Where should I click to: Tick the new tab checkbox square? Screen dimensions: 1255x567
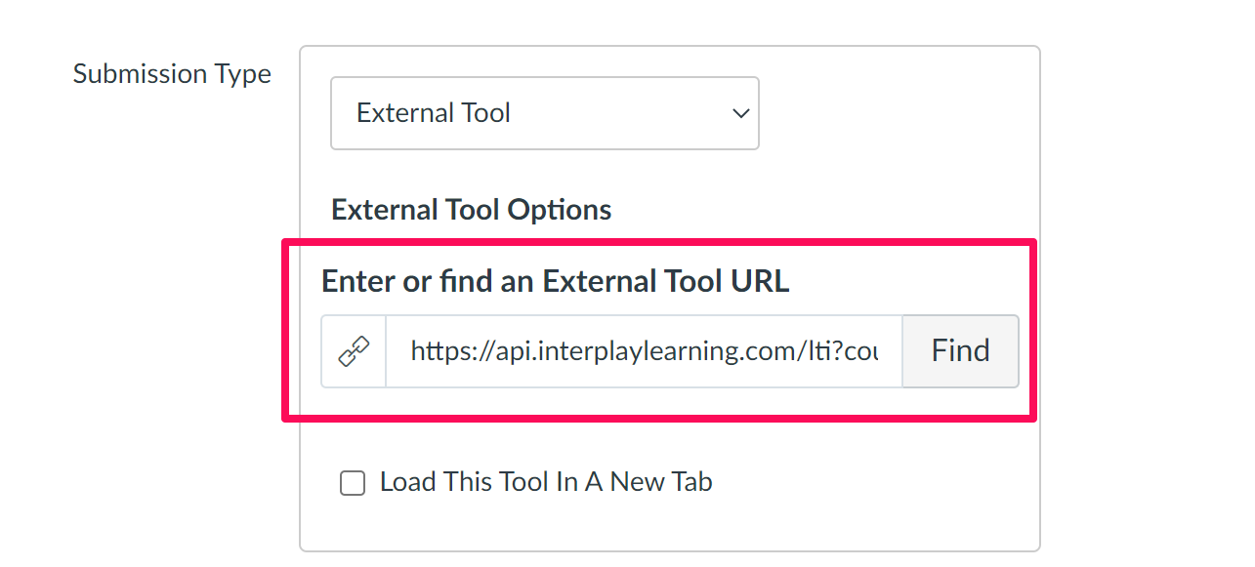point(353,483)
